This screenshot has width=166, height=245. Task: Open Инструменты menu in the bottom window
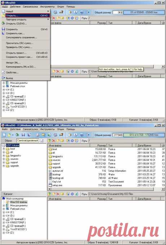point(47,129)
